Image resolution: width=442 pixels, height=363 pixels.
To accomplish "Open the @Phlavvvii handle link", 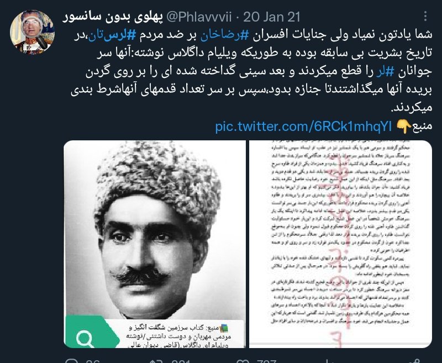I will click(x=199, y=17).
